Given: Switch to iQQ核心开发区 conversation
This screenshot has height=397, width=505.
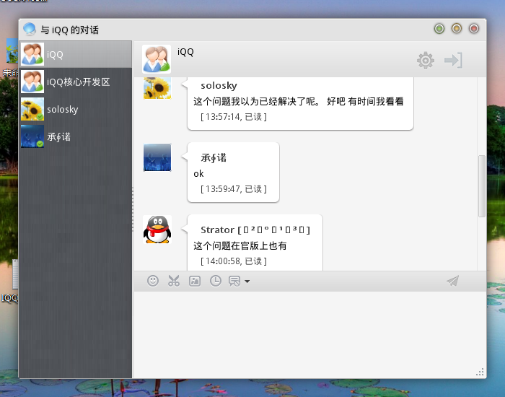Looking at the screenshot, I should 75,82.
